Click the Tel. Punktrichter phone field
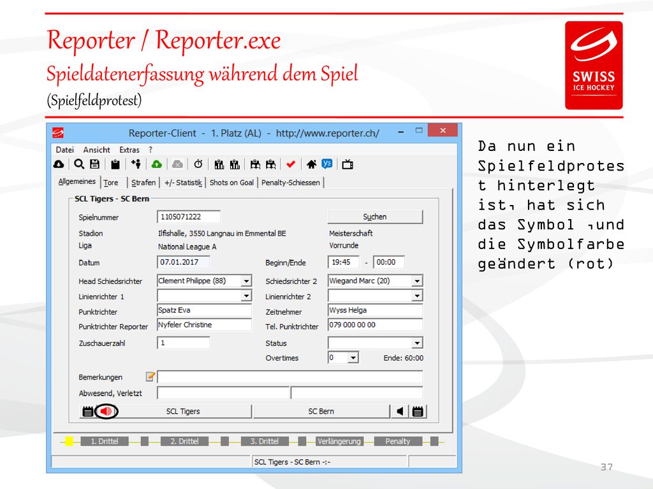Image resolution: width=653 pixels, height=489 pixels. 375,325
